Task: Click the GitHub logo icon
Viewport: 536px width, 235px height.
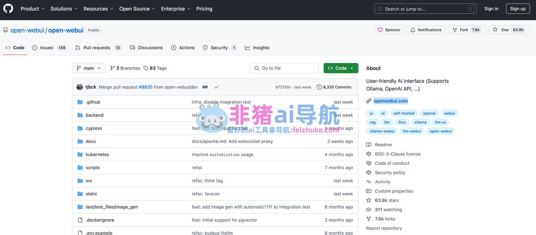Action: (8, 8)
